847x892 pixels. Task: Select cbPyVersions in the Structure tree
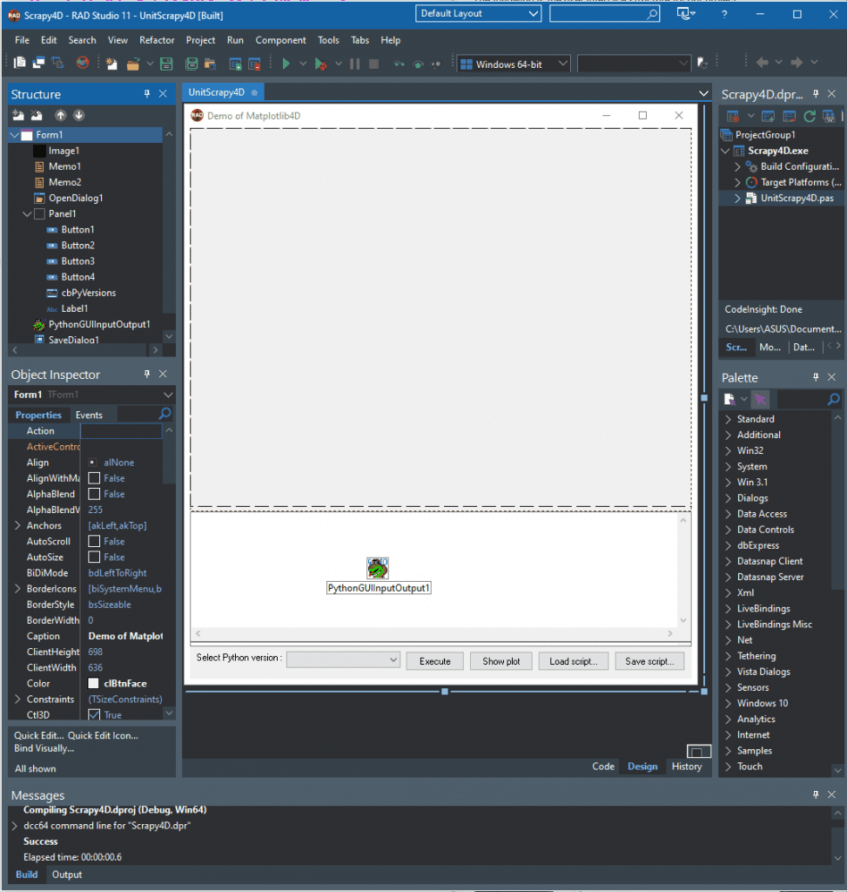[88, 293]
